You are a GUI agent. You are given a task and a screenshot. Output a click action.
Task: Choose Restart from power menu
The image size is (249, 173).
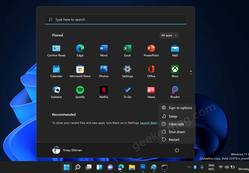click(177, 140)
